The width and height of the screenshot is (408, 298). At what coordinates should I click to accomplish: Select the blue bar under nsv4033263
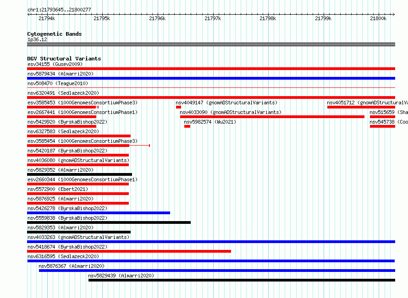(x=211, y=242)
